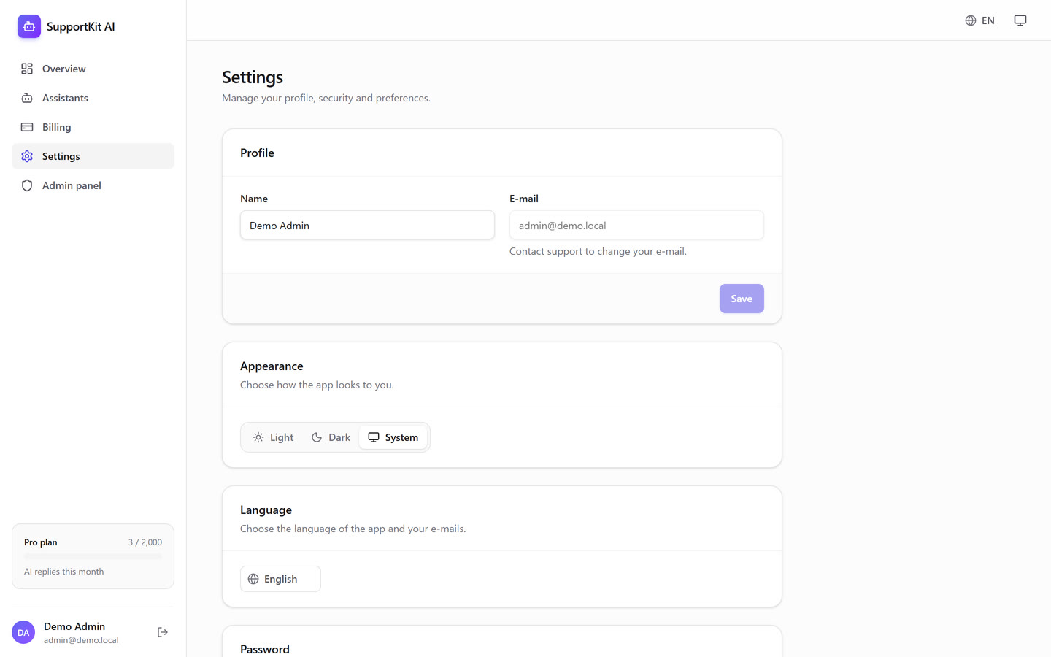The width and height of the screenshot is (1051, 657).
Task: Click the Demo Admin name in sidebar footer
Action: pos(74,626)
